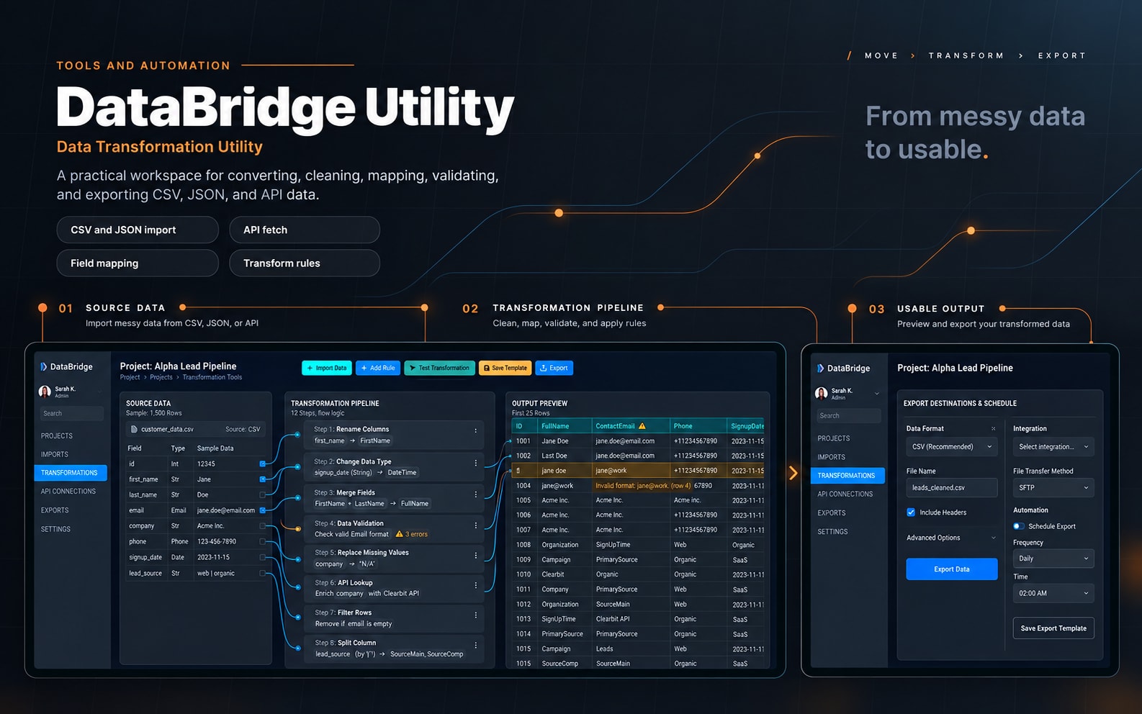Viewport: 1142px width, 714px height.
Task: Toggle the Schedule Export switch
Action: click(x=1019, y=526)
